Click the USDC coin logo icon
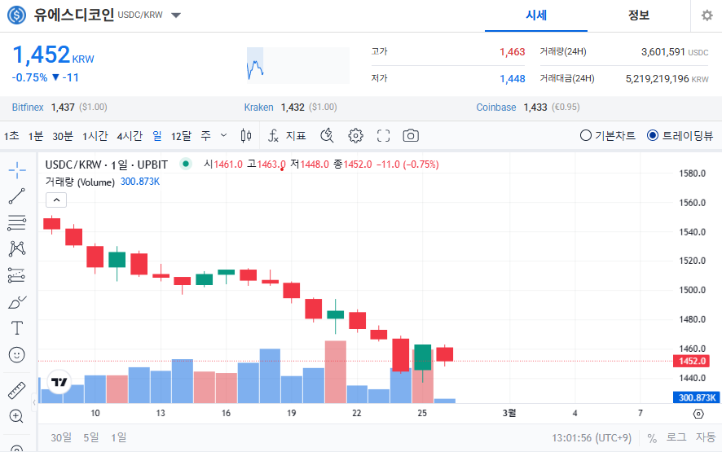 (16, 15)
